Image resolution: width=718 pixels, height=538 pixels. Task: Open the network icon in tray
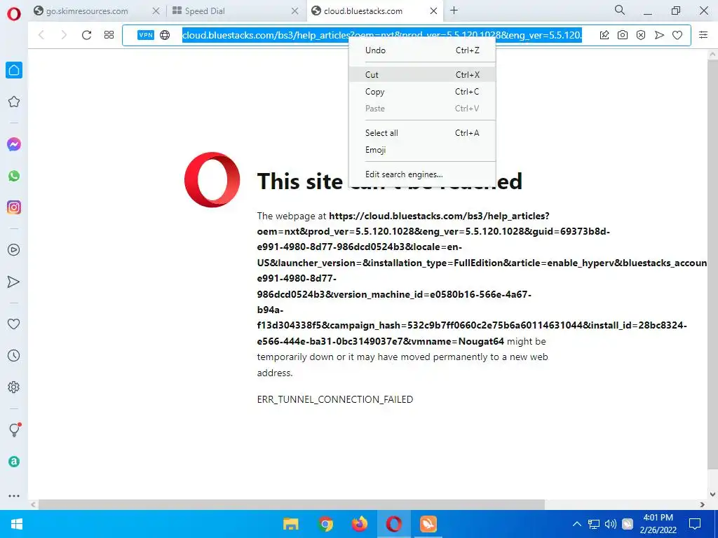[594, 524]
